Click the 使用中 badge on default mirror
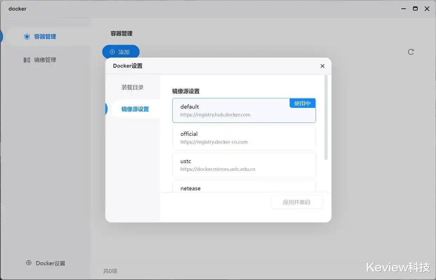436x280 pixels. (x=302, y=103)
